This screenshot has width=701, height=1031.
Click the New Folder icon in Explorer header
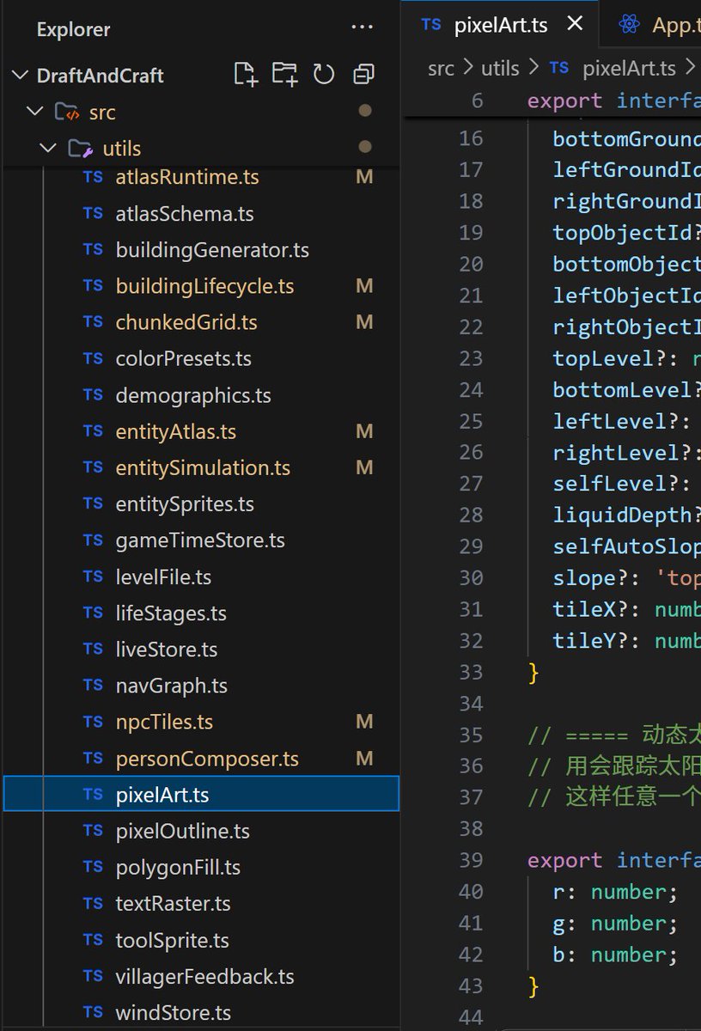click(x=285, y=75)
